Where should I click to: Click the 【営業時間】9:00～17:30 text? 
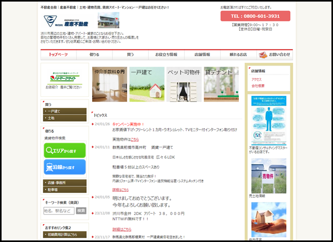[x=255, y=25]
